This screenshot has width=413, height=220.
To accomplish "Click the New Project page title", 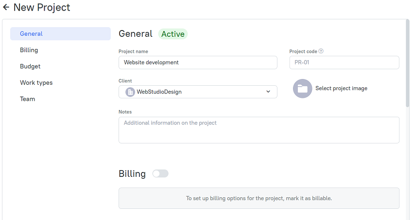I will coord(42,7).
